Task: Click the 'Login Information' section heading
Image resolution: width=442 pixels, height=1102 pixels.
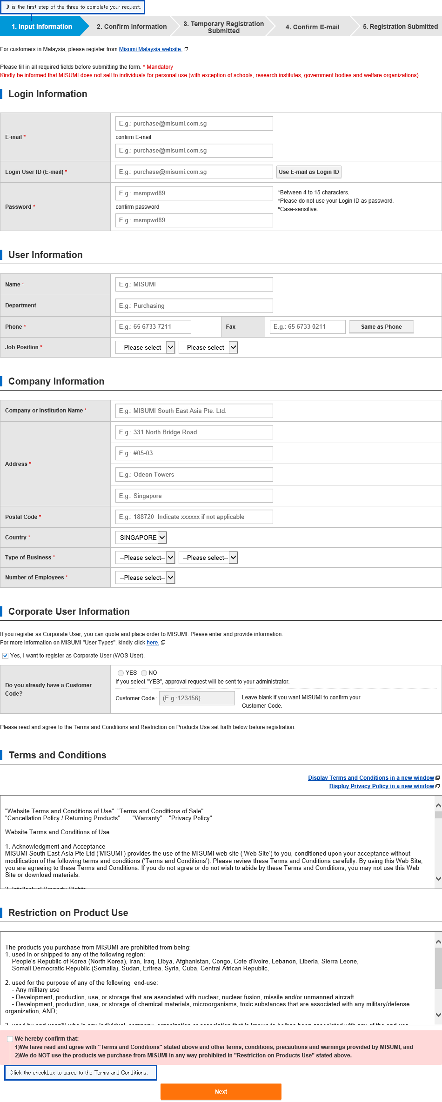Action: [x=48, y=94]
